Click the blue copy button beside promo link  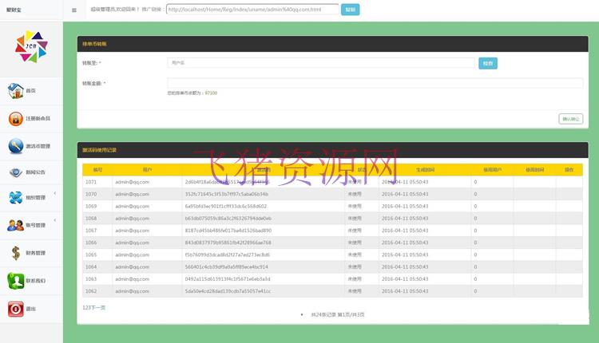point(350,10)
